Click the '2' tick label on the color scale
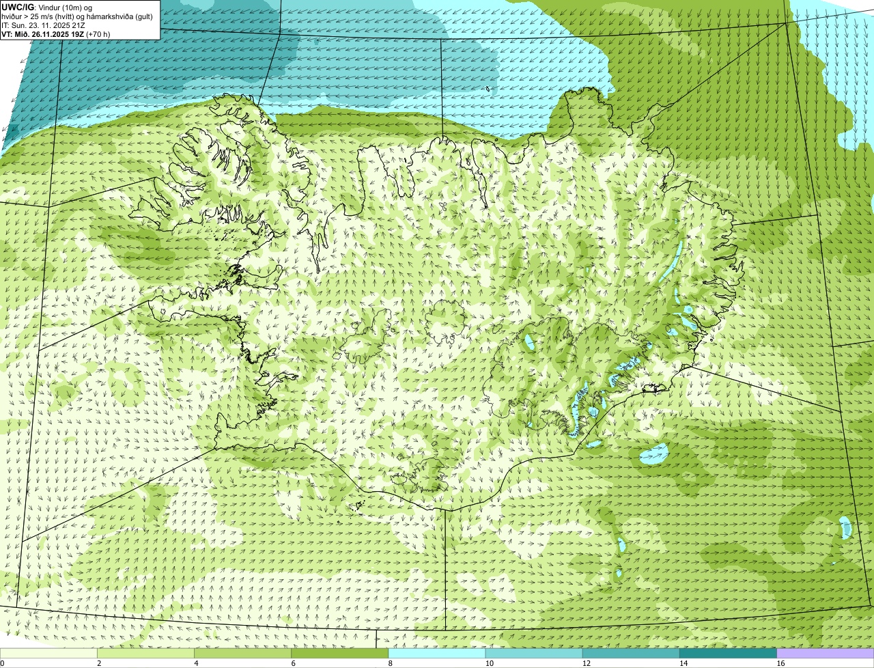Screen dimensions: 874x668 pos(99,663)
